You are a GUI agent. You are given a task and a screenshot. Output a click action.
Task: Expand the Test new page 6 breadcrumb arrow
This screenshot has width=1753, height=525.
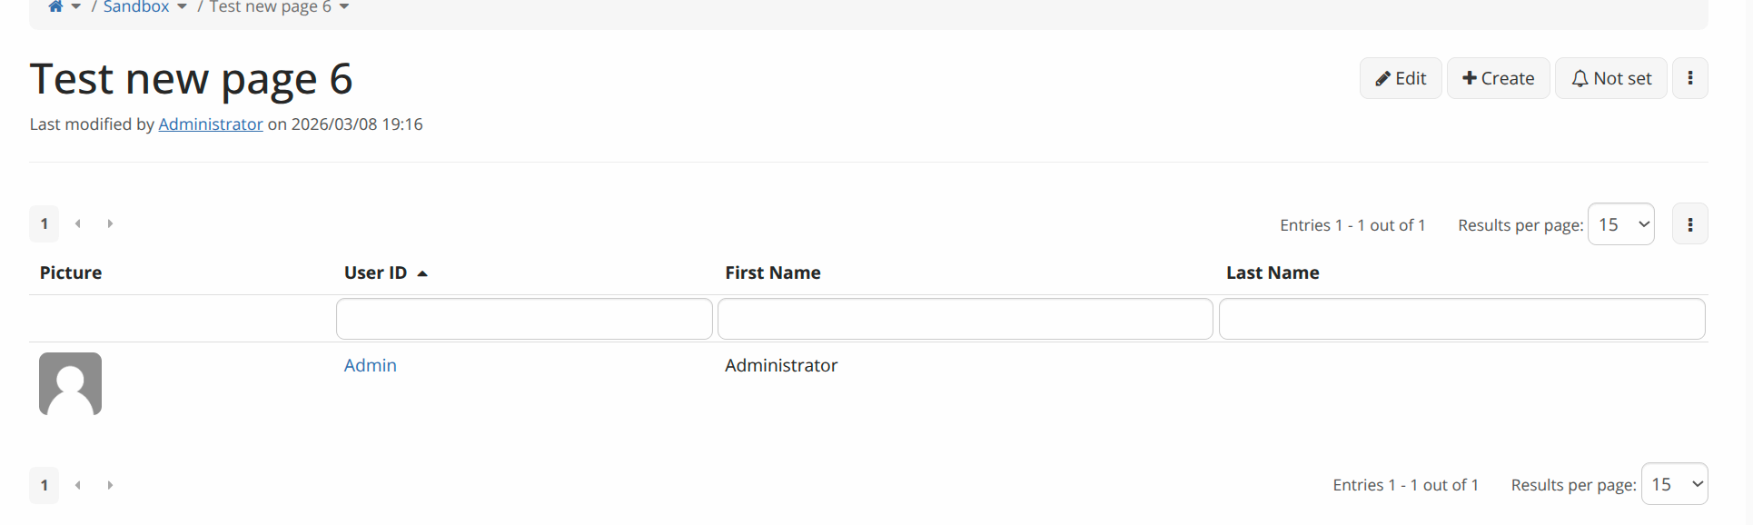[344, 7]
